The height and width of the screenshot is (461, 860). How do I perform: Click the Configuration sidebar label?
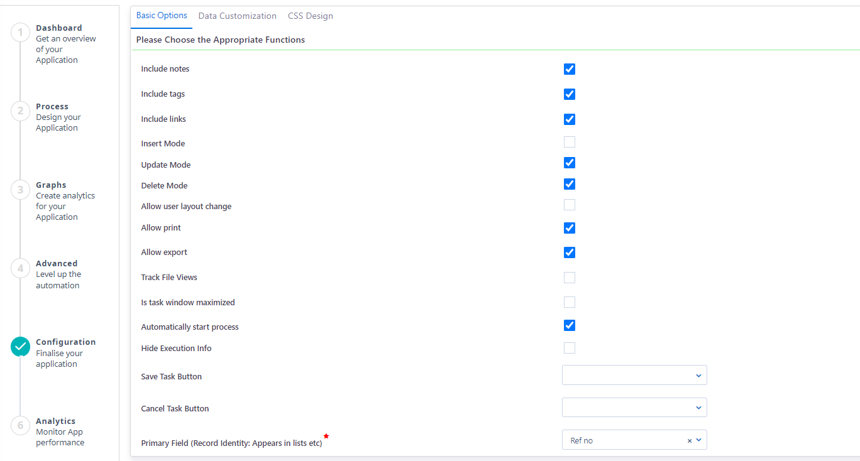65,342
